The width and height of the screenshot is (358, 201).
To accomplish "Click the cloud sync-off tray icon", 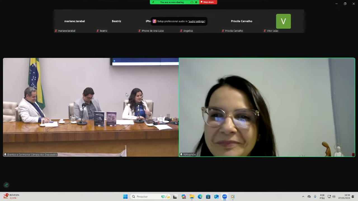I will (309, 197).
